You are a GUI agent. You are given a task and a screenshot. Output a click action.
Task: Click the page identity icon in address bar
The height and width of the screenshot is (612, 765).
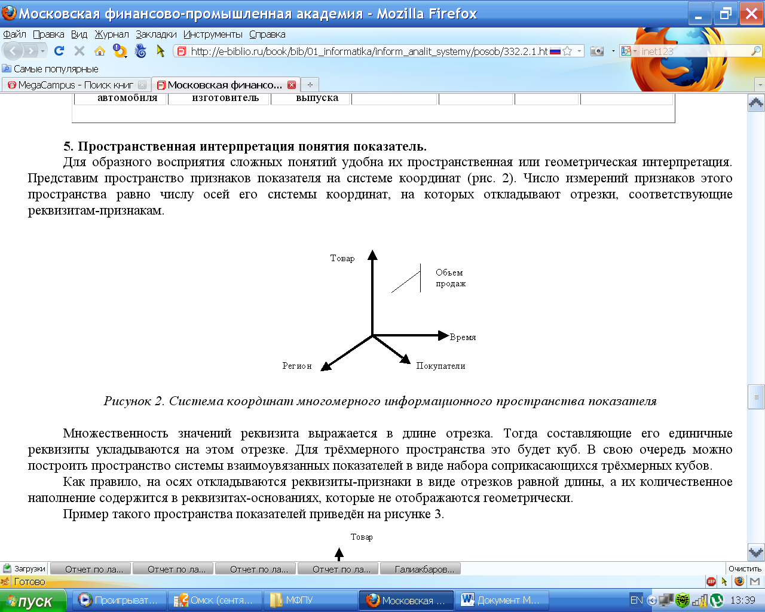182,51
